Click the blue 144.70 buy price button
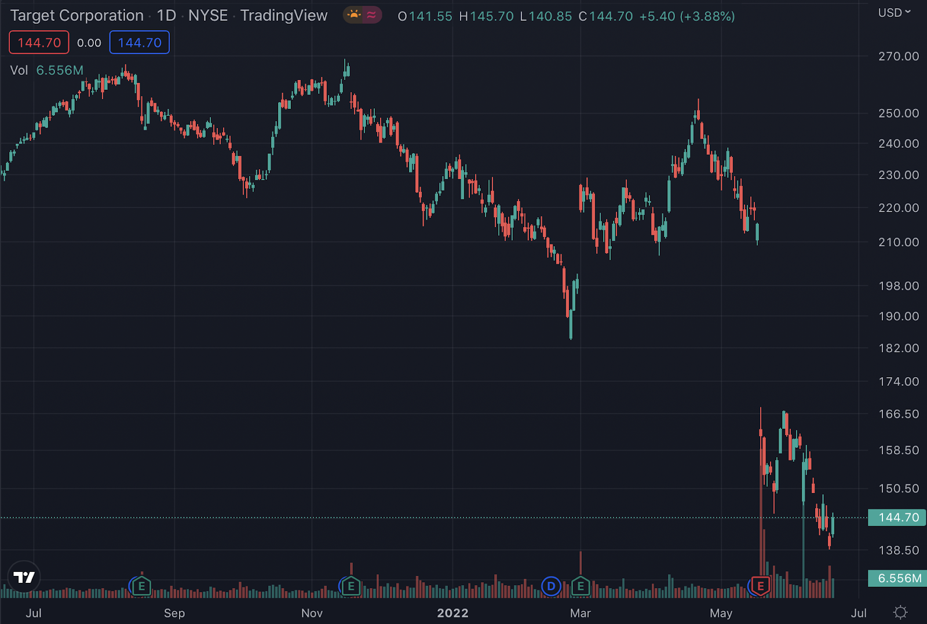Screen dimensions: 927x624 coord(140,42)
